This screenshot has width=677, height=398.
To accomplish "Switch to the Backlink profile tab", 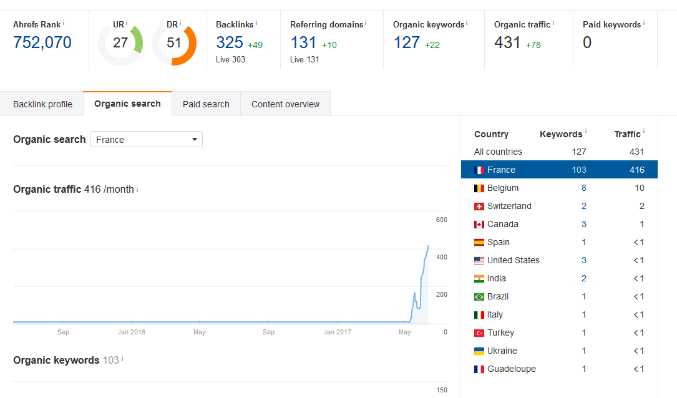I will (x=42, y=104).
